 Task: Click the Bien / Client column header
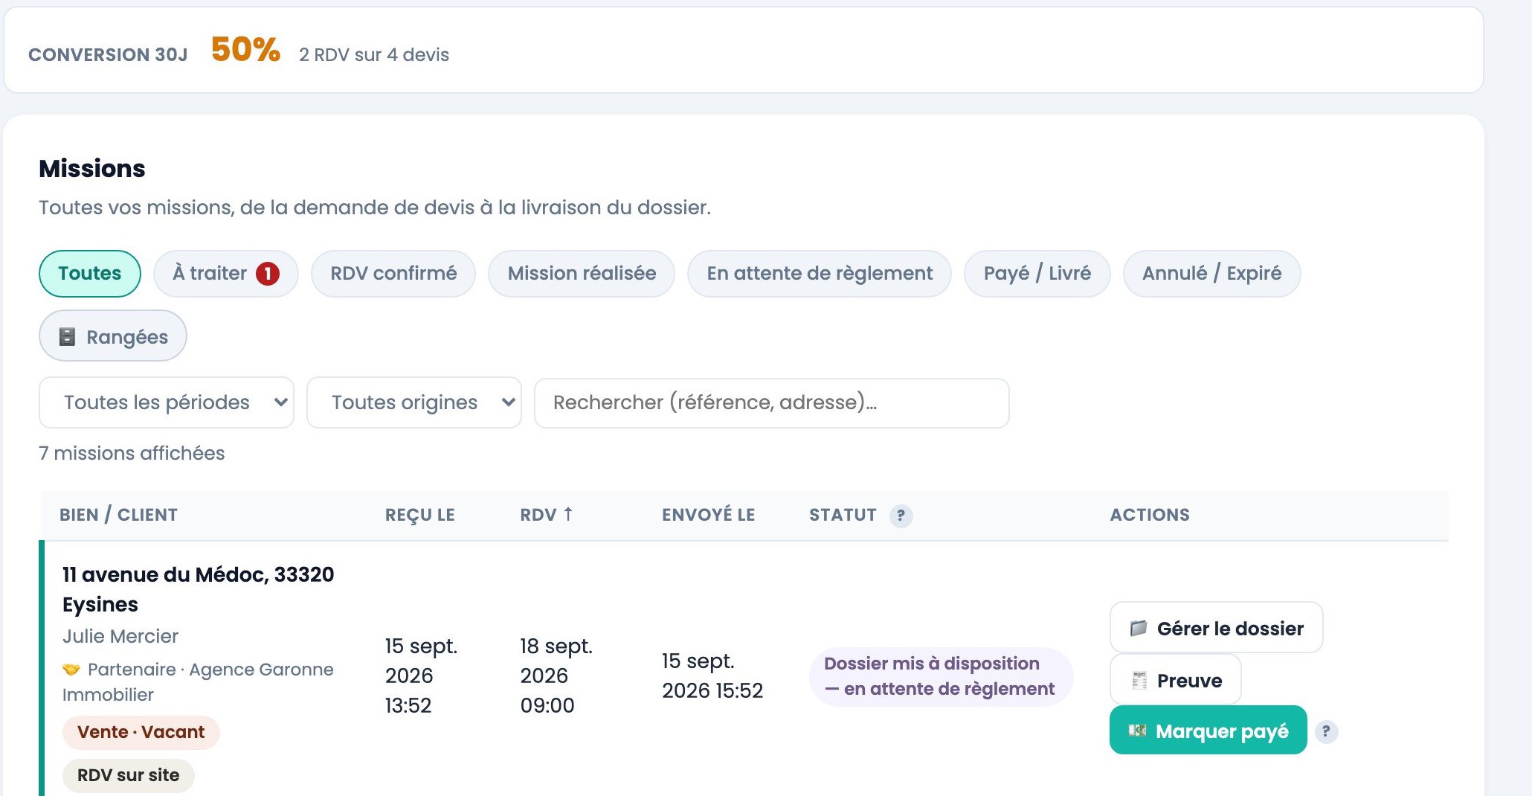[119, 515]
